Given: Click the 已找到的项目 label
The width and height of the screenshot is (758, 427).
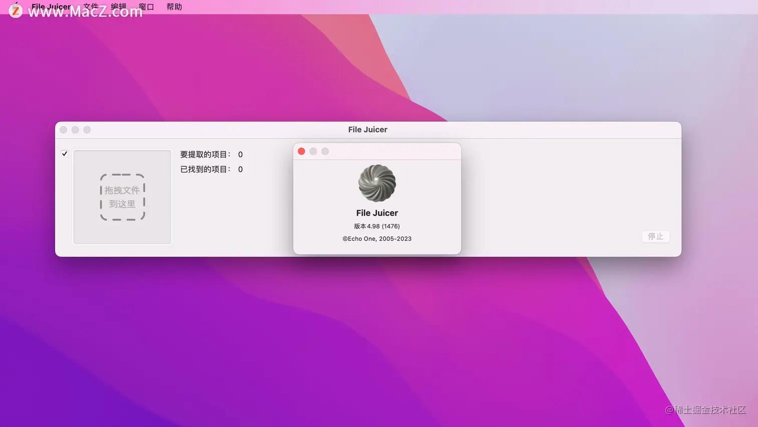Looking at the screenshot, I should [x=206, y=170].
